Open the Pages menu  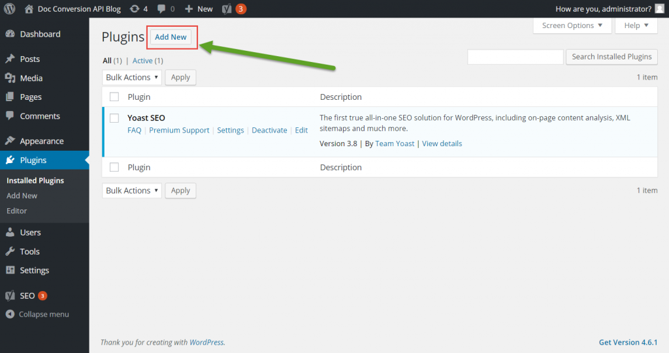pyautogui.click(x=31, y=97)
